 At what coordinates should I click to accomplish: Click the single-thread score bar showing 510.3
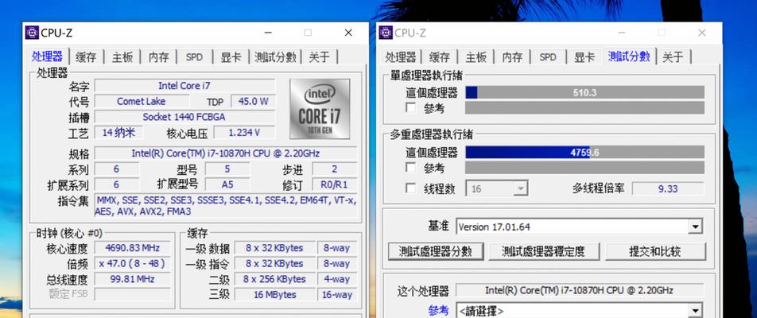[x=584, y=92]
